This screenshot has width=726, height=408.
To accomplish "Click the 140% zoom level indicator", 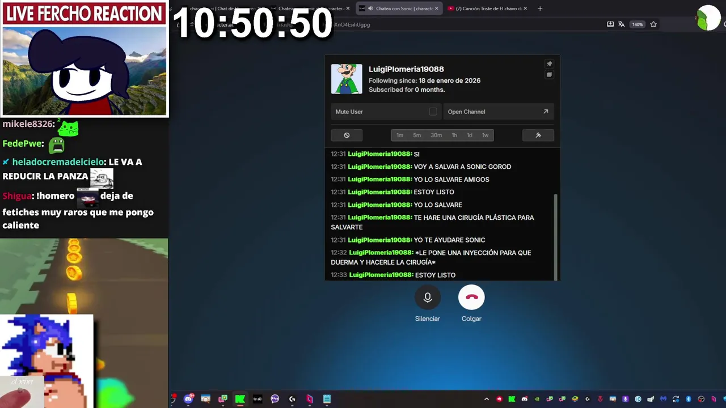I will pyautogui.click(x=638, y=24).
